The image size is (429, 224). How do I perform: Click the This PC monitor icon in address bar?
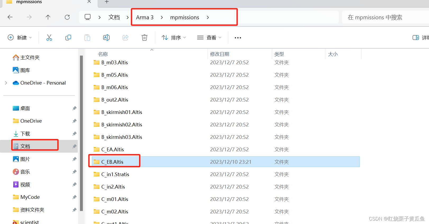coord(88,17)
